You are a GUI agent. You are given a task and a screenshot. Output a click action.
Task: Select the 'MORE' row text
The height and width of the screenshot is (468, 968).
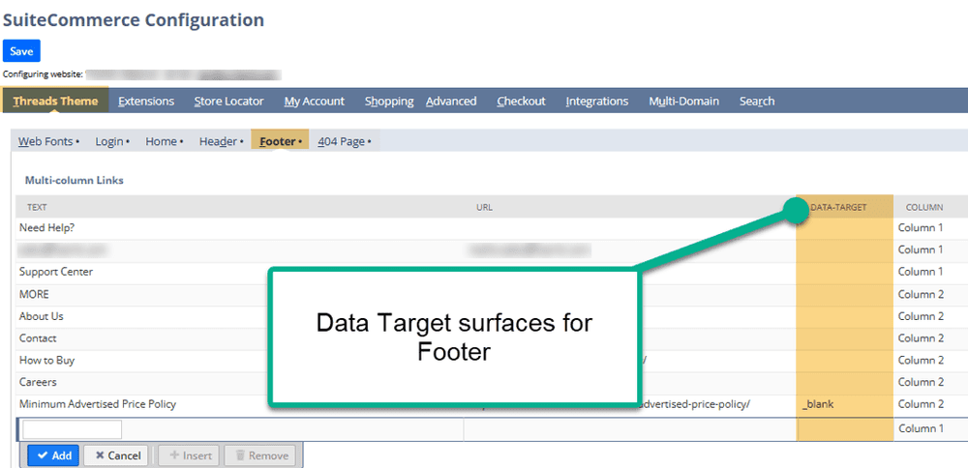click(34, 294)
